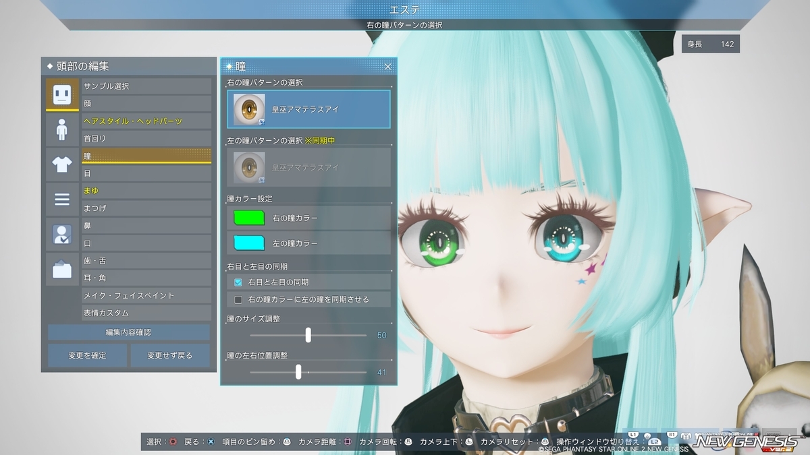Click 変更せず戻る button
The width and height of the screenshot is (810, 455).
170,355
